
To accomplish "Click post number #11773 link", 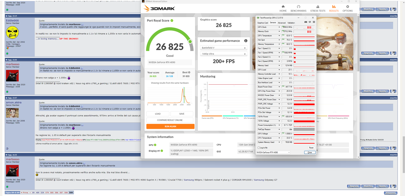I will coord(393,155).
